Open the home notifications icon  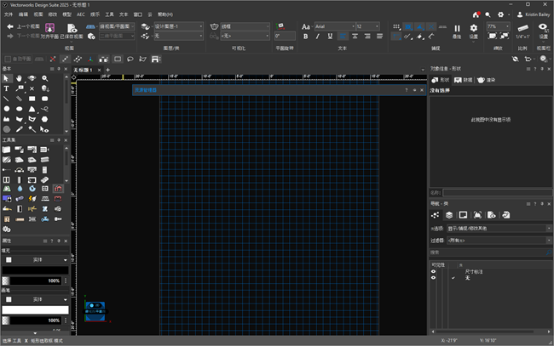pyautogui.click(x=476, y=14)
